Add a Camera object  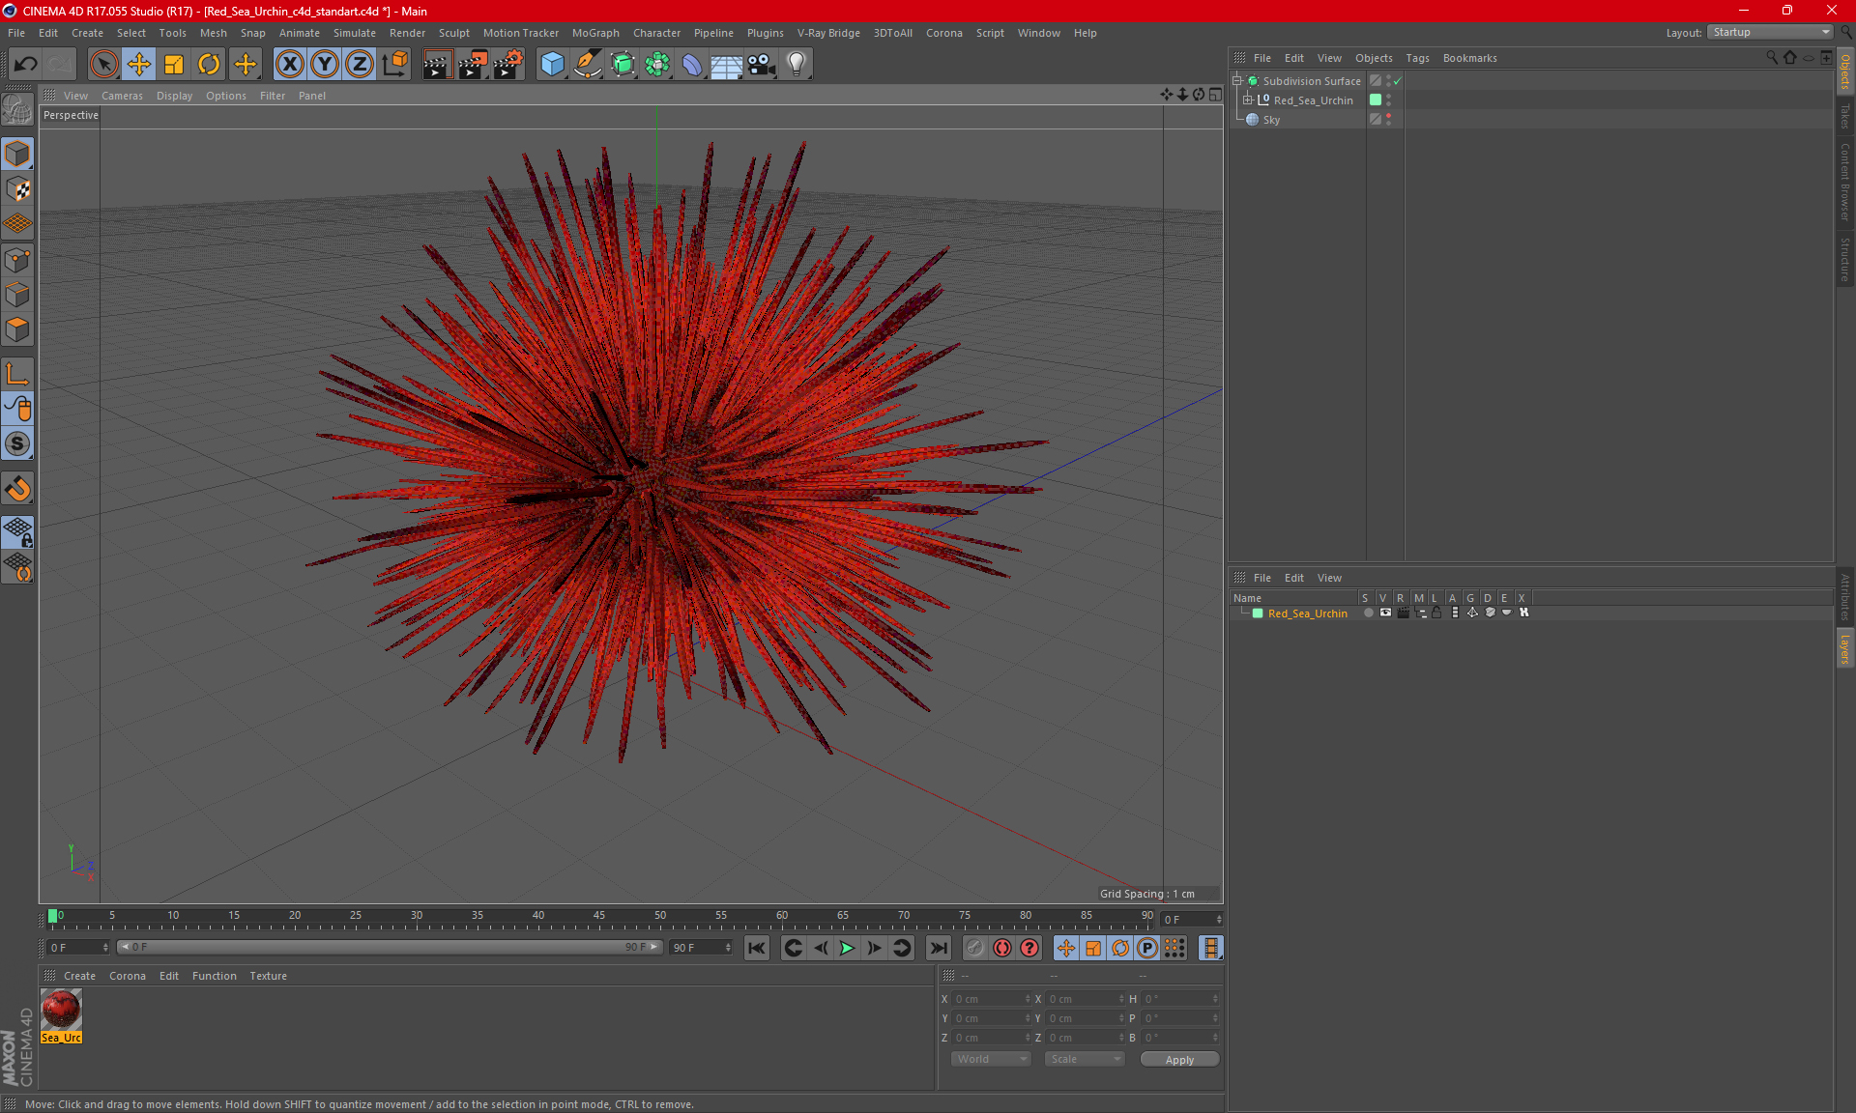pyautogui.click(x=762, y=65)
